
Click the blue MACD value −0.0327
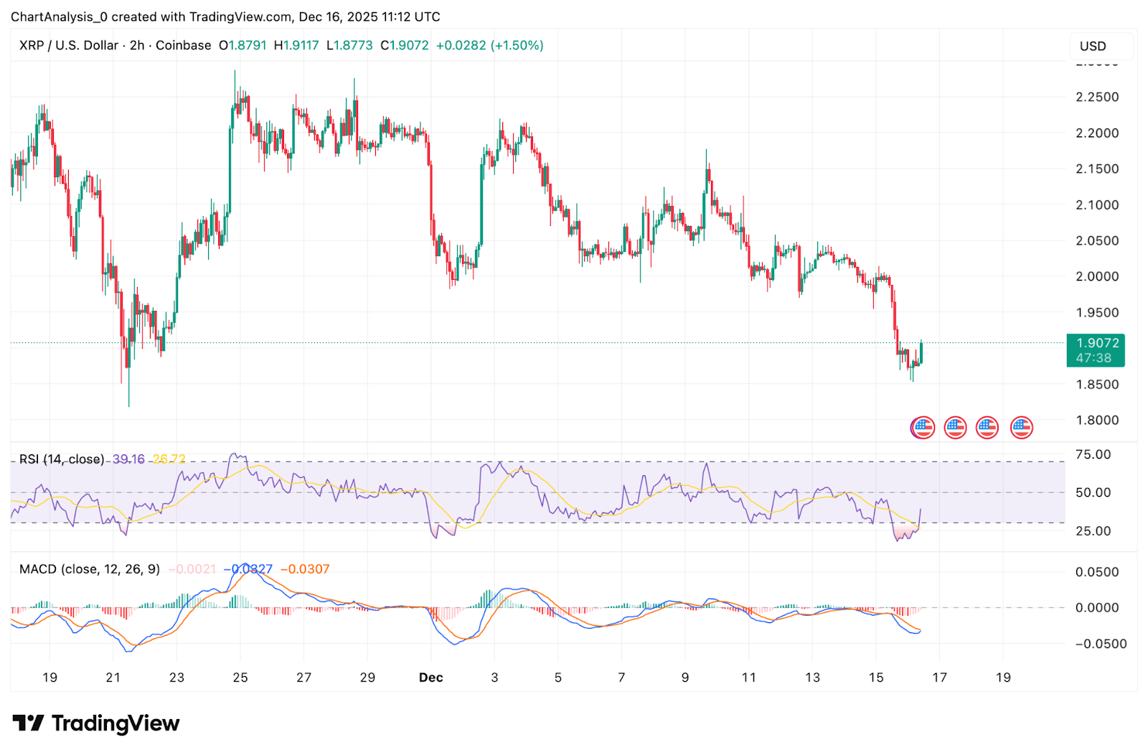[248, 569]
